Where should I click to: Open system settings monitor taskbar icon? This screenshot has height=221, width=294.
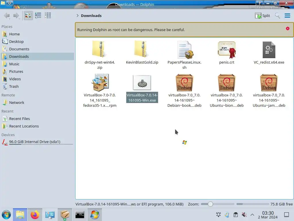point(50,215)
